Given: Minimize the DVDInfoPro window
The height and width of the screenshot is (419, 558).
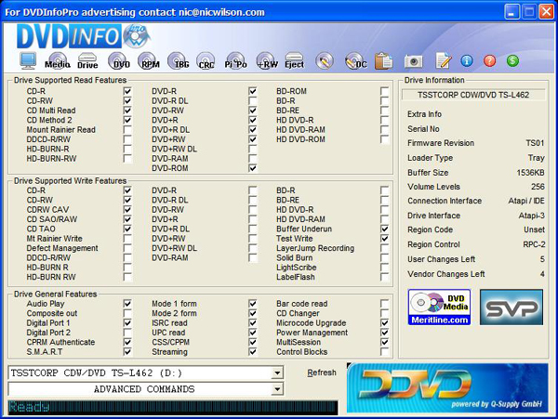Looking at the screenshot, I should click(x=511, y=12).
